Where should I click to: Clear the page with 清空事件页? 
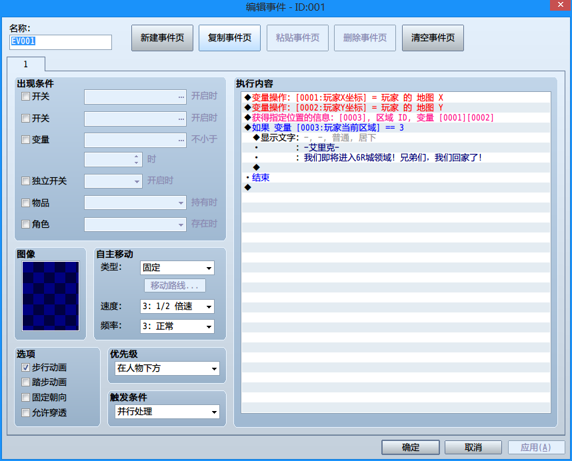(x=433, y=38)
